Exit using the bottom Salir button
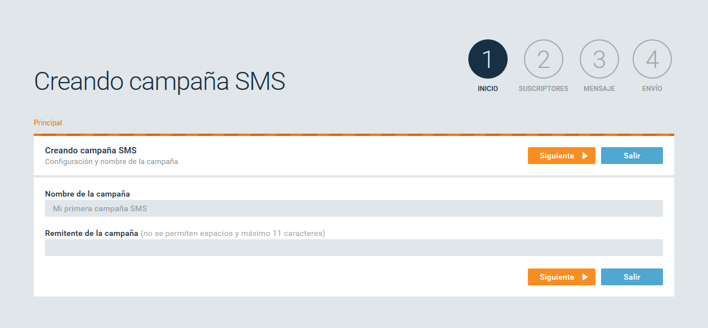The height and width of the screenshot is (328, 708). coord(632,277)
